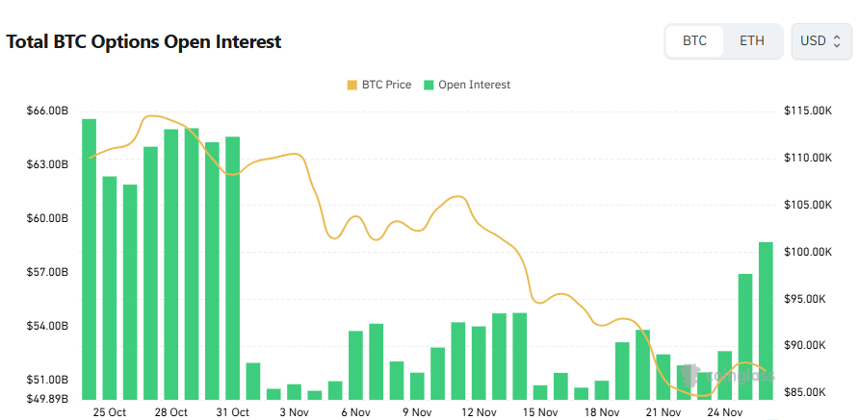859x420 pixels.
Task: Switch to the BTC tab
Action: point(694,41)
